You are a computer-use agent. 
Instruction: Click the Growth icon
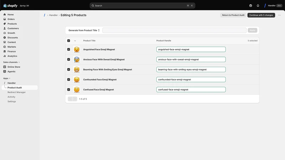[5, 33]
